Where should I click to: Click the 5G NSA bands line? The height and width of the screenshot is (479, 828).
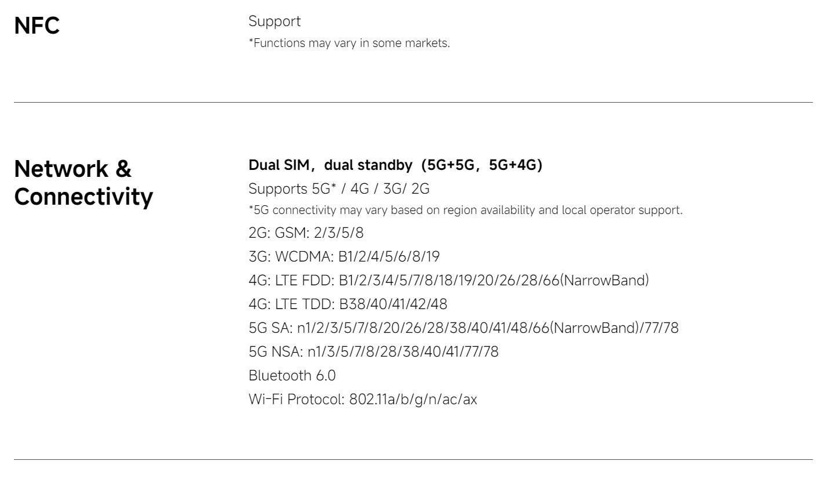coord(373,352)
